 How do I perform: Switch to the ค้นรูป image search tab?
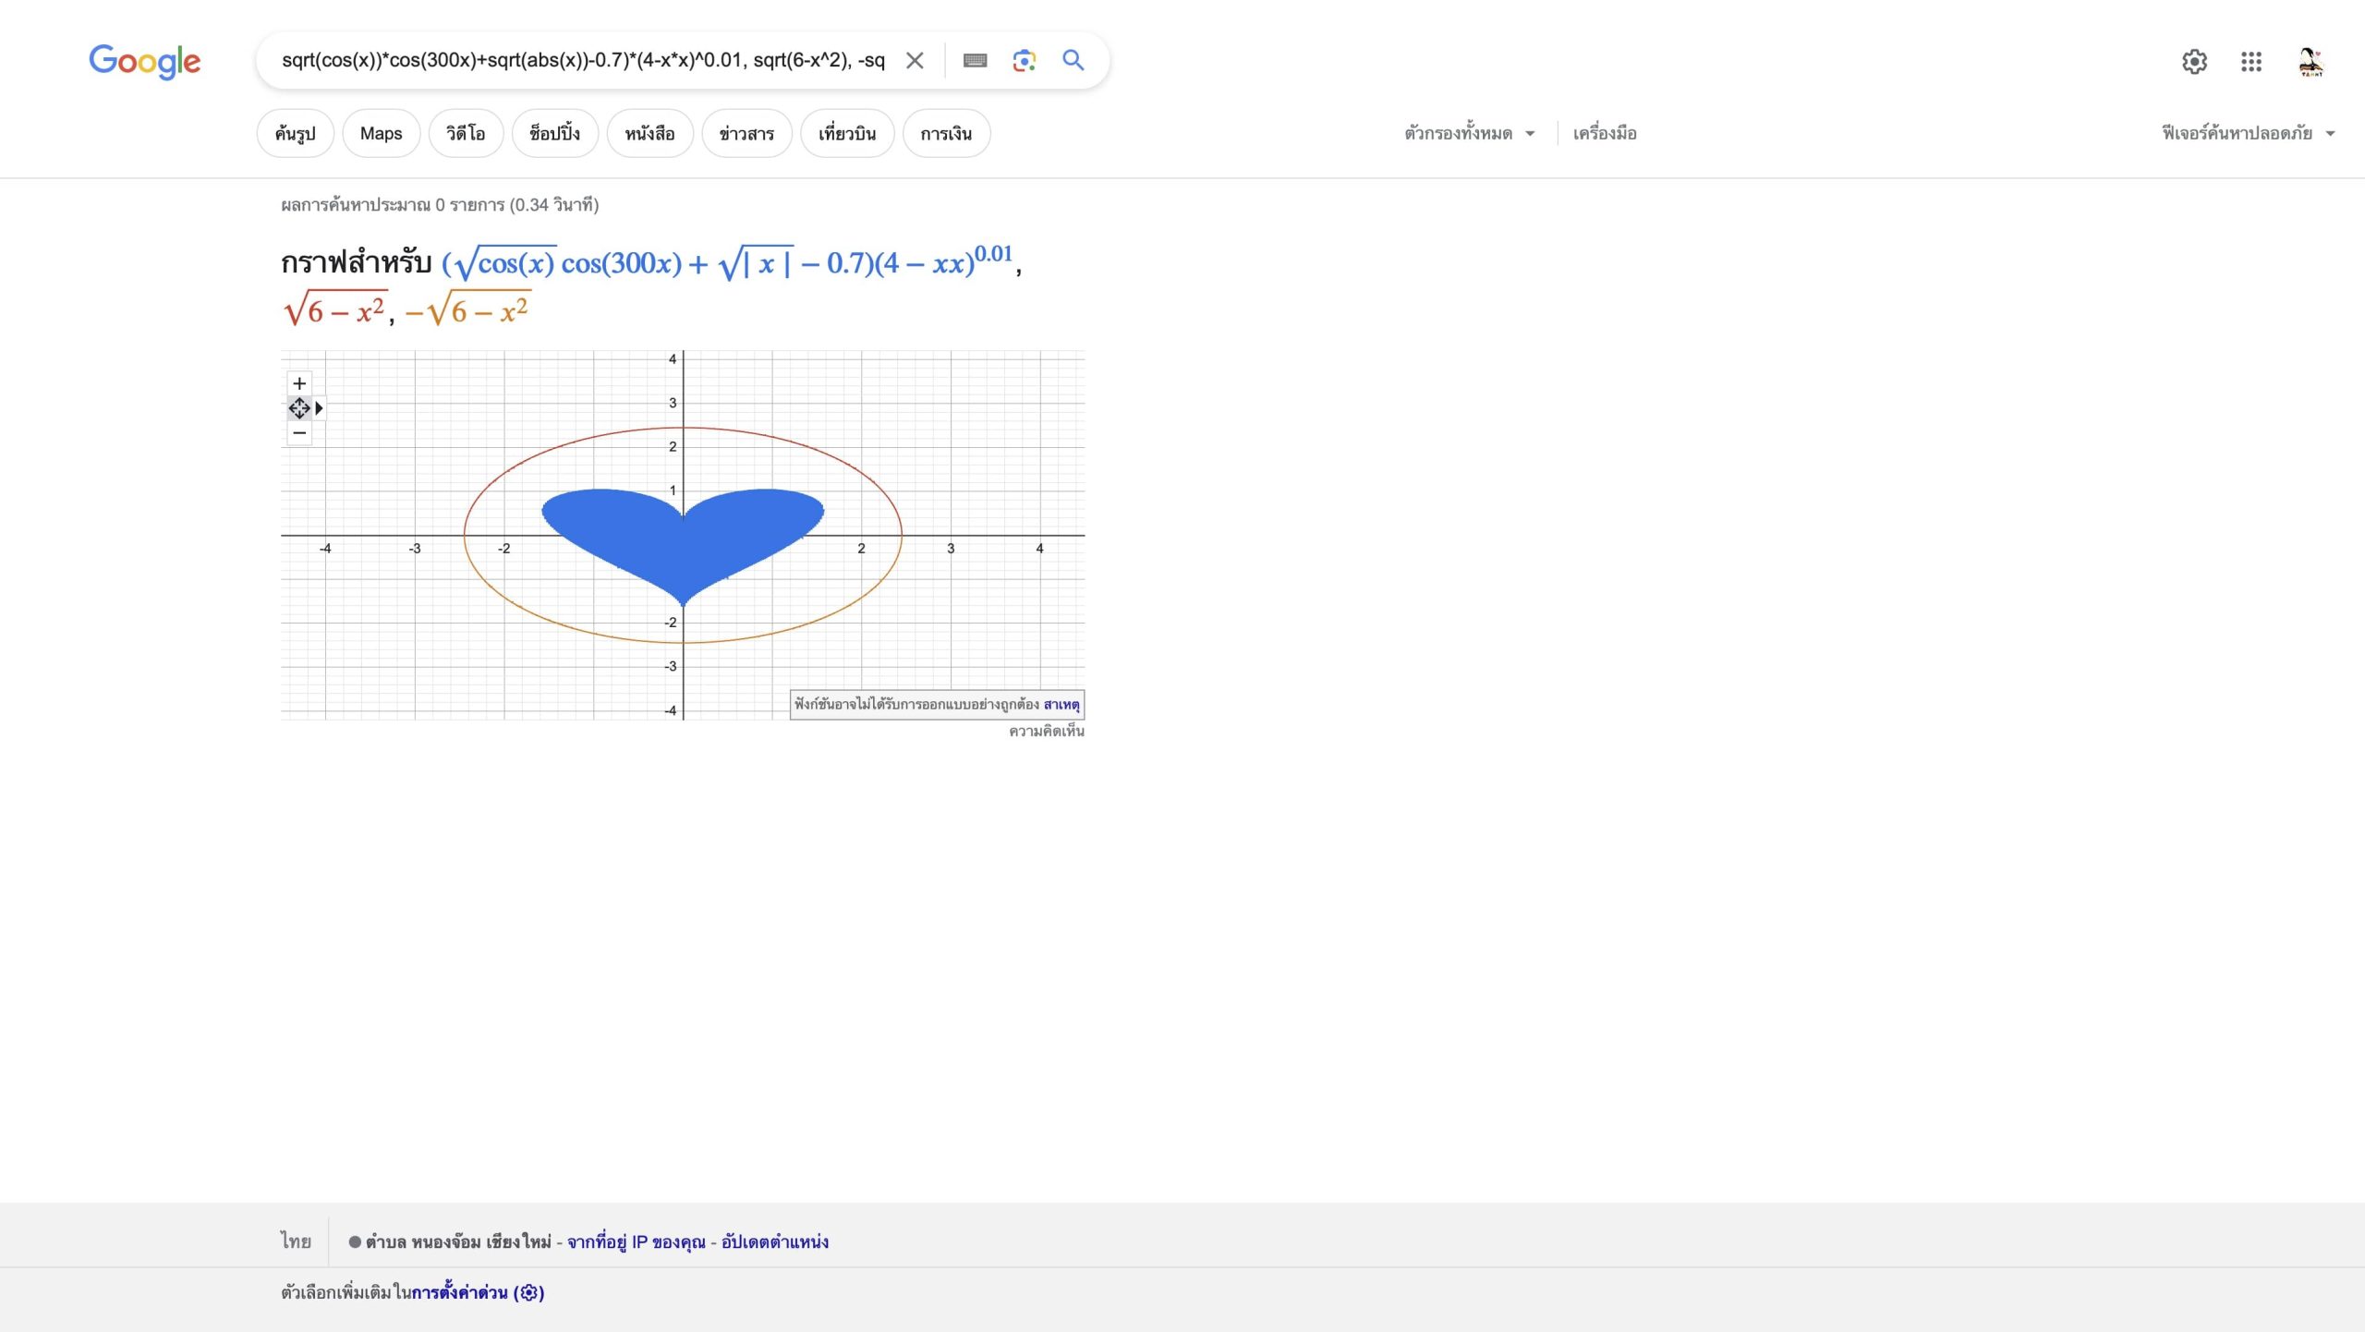coord(295,134)
